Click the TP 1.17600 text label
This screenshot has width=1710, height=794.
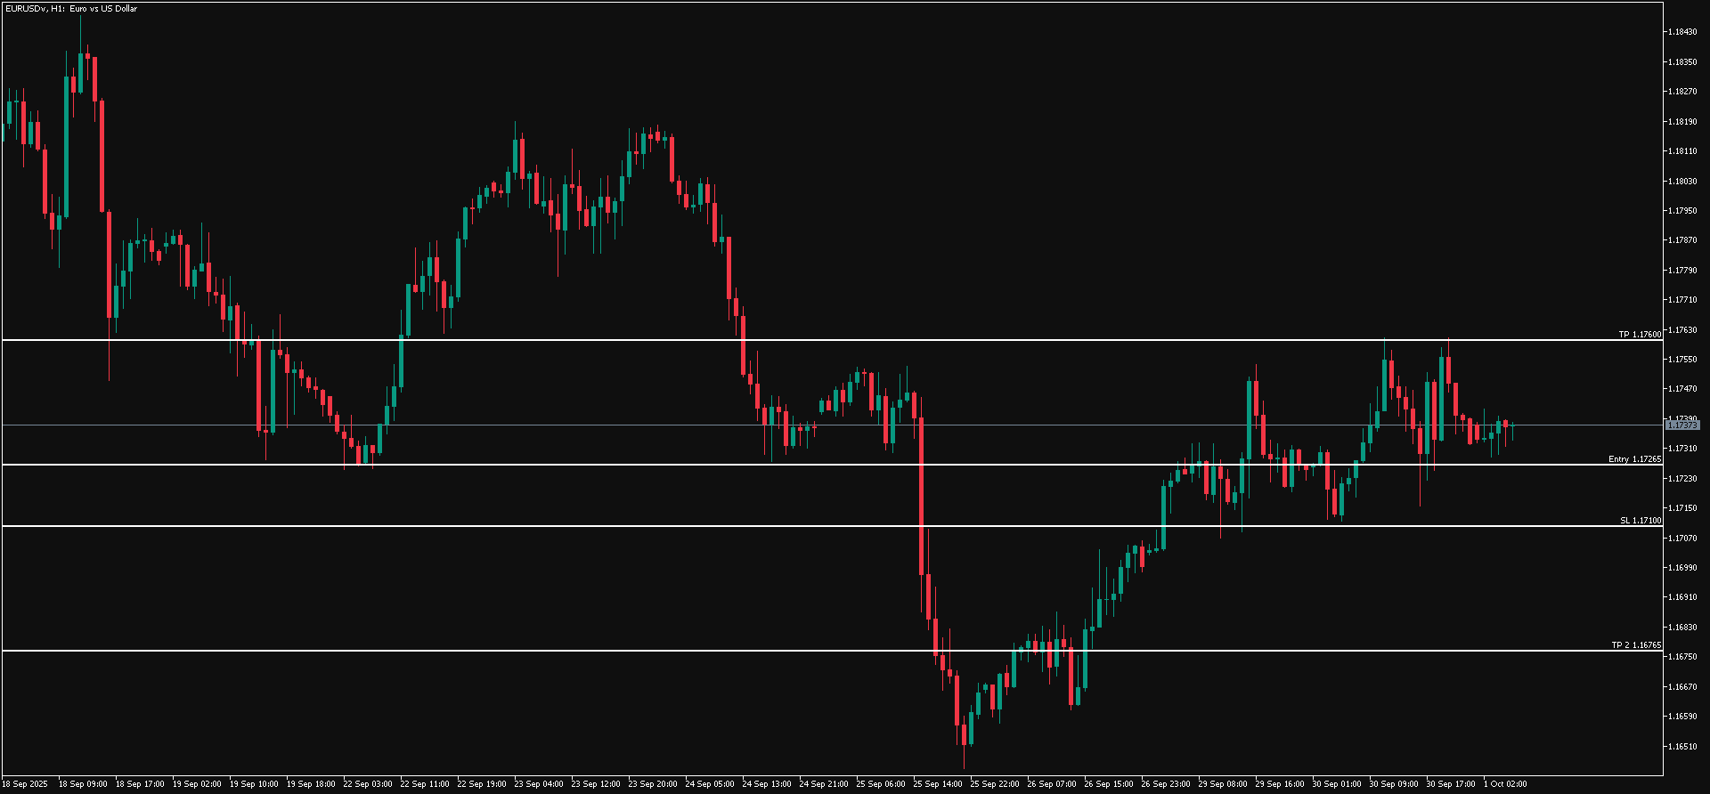pos(1640,335)
